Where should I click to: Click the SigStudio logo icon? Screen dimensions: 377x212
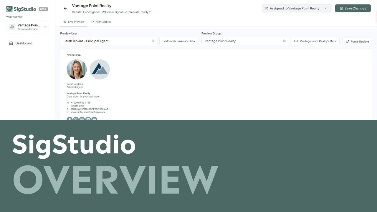click(9, 9)
